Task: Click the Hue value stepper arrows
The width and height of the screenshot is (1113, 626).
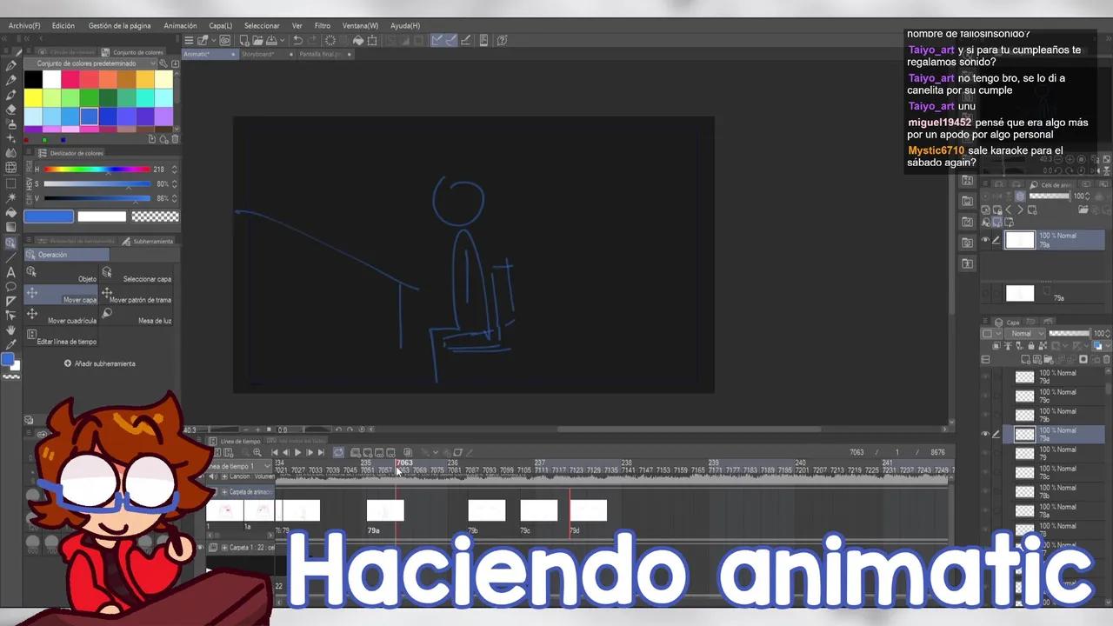Action: pyautogui.click(x=174, y=170)
